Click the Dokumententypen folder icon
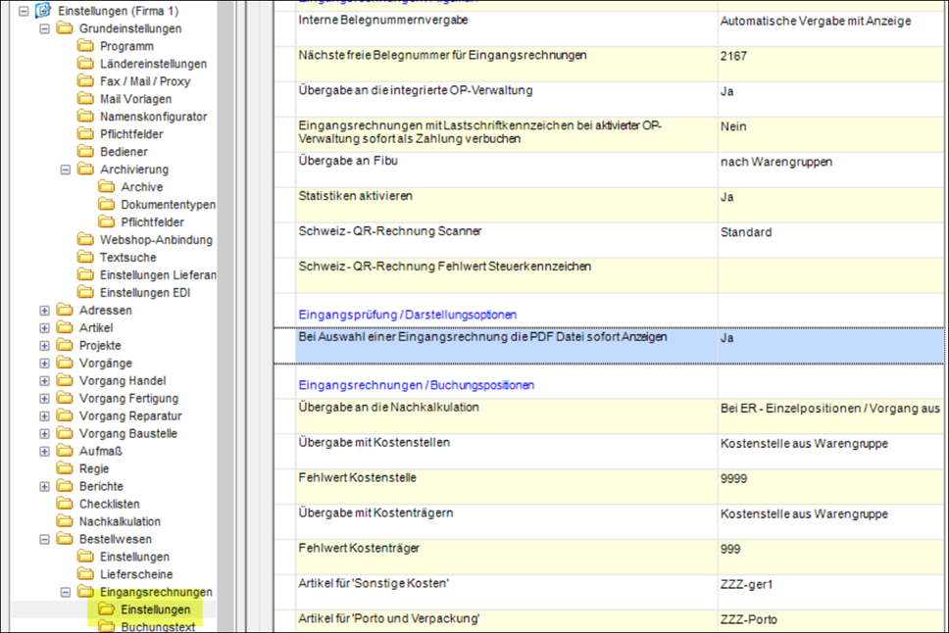The height and width of the screenshot is (633, 949). click(106, 205)
